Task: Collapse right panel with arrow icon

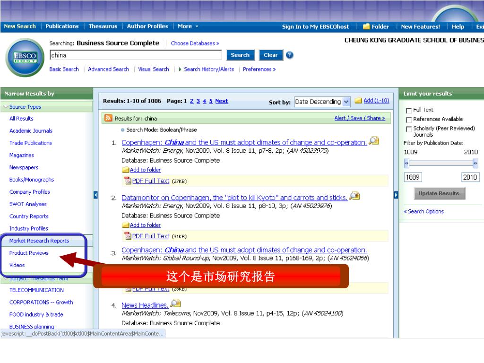Action: (396, 195)
